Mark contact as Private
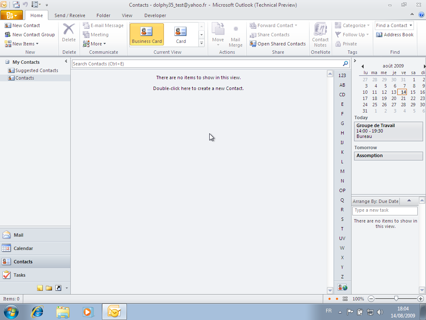The height and width of the screenshot is (320, 426). point(346,44)
